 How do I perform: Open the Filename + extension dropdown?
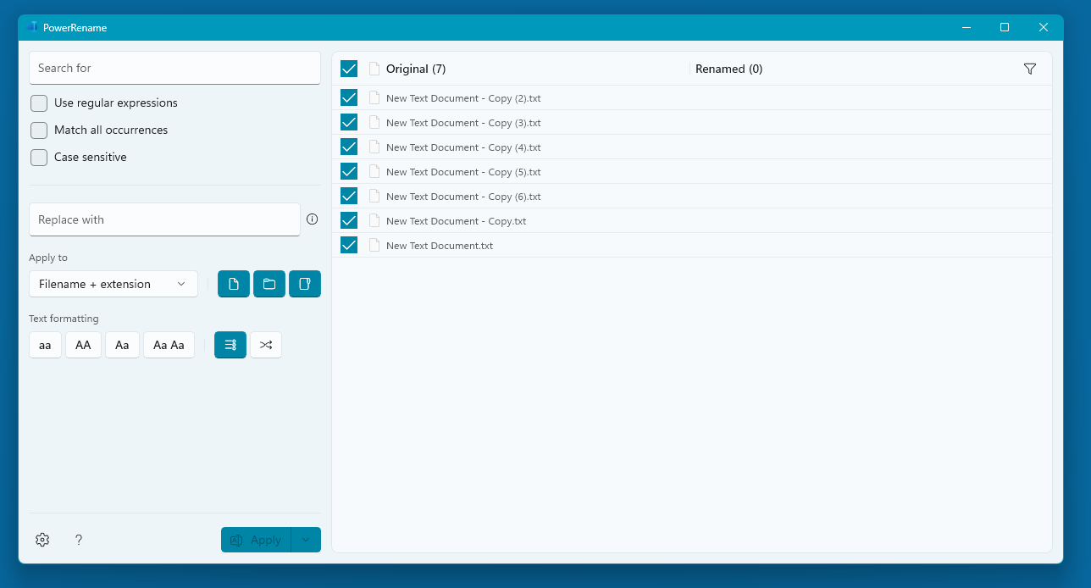point(114,284)
